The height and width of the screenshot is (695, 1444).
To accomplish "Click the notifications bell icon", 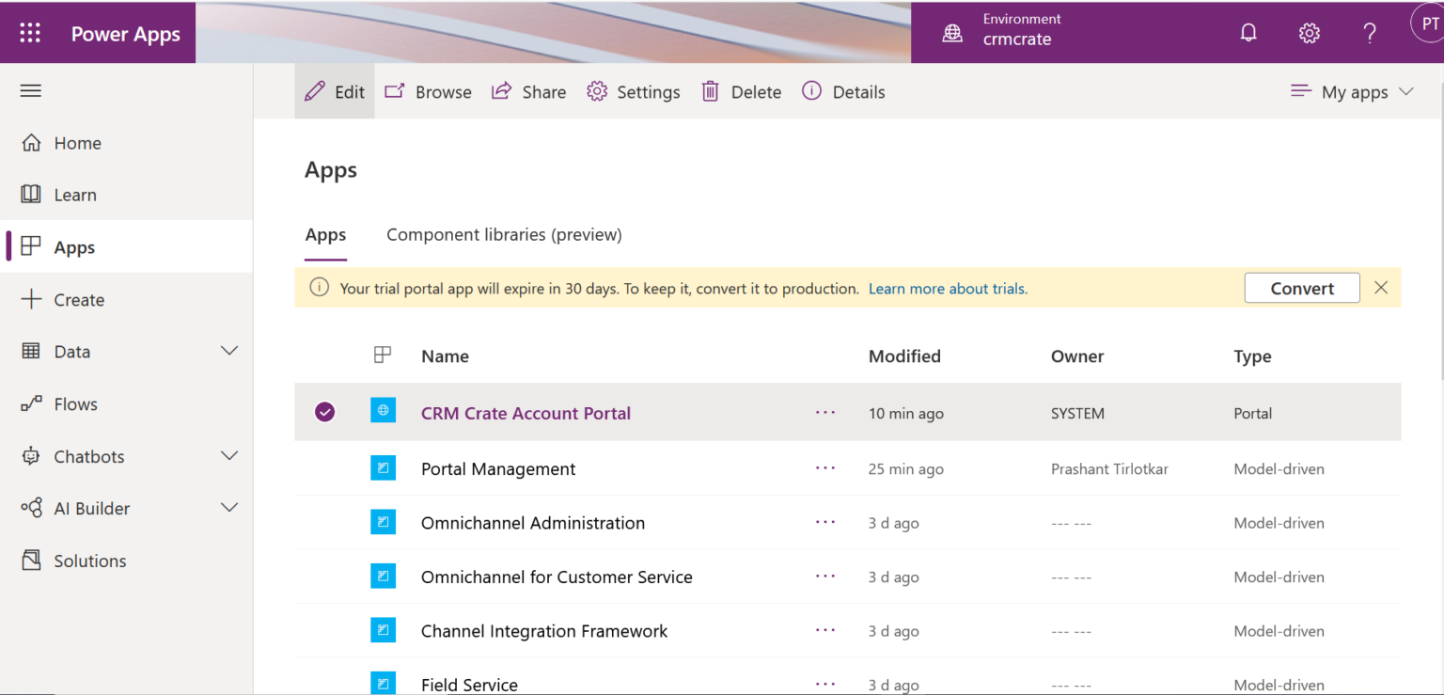I will tap(1248, 32).
